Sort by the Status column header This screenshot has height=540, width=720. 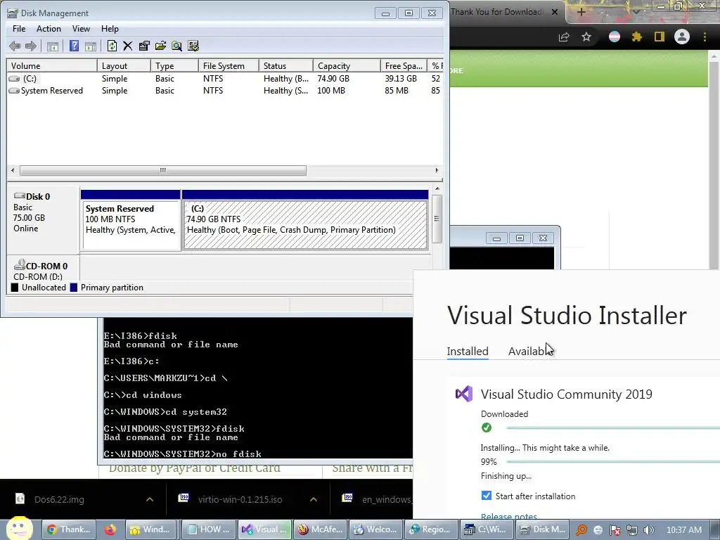(x=286, y=65)
